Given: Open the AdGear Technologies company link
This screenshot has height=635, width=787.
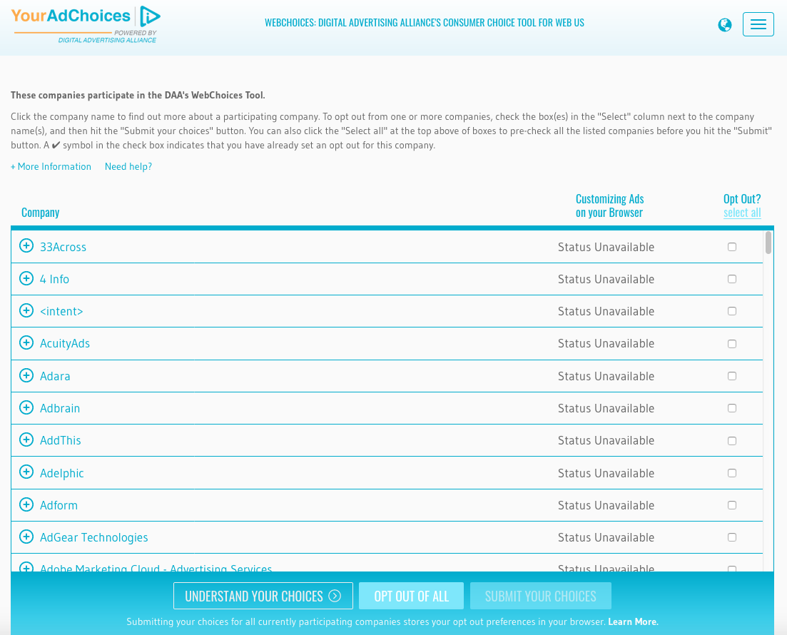Looking at the screenshot, I should coord(94,537).
